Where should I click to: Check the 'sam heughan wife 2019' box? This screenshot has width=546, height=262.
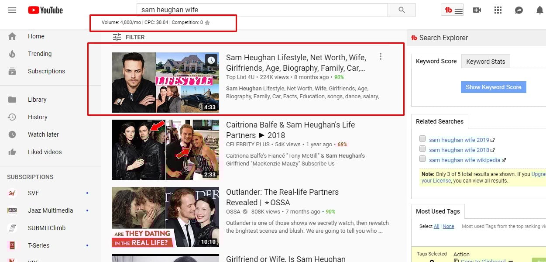point(422,139)
